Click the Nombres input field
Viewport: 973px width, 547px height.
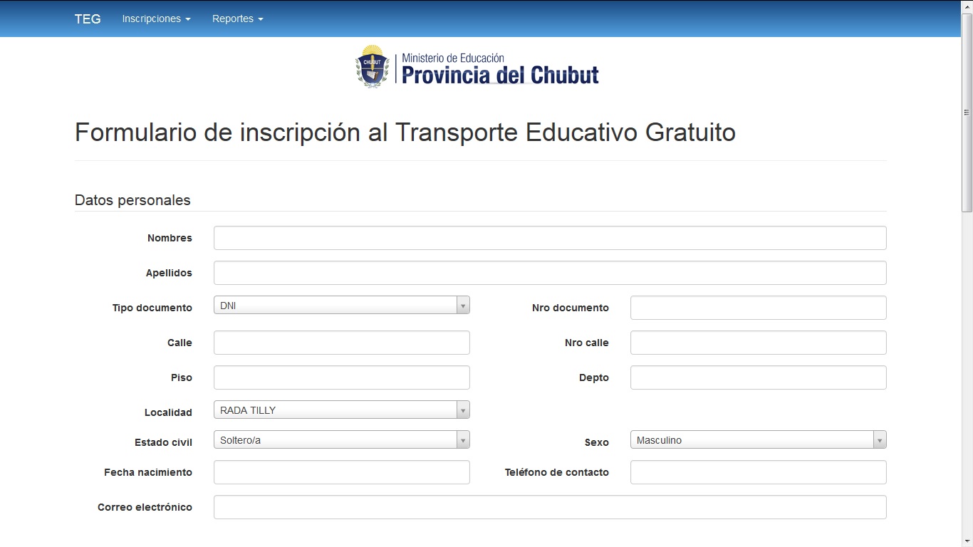point(549,238)
